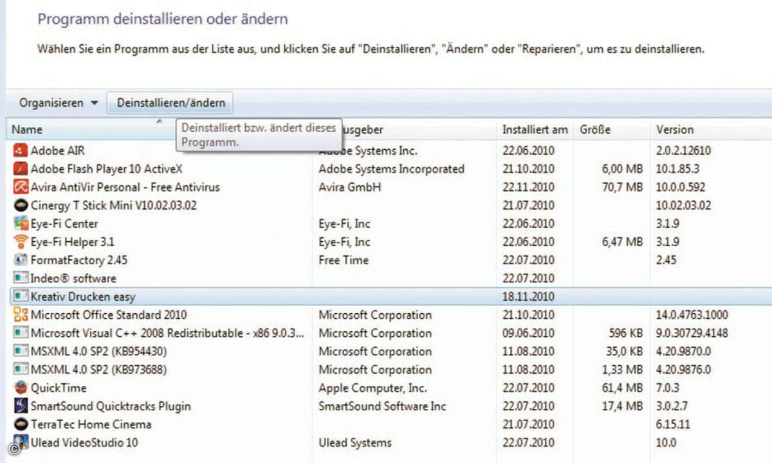
Task: Select the Kreativ Drucken easy name
Action: tap(83, 296)
